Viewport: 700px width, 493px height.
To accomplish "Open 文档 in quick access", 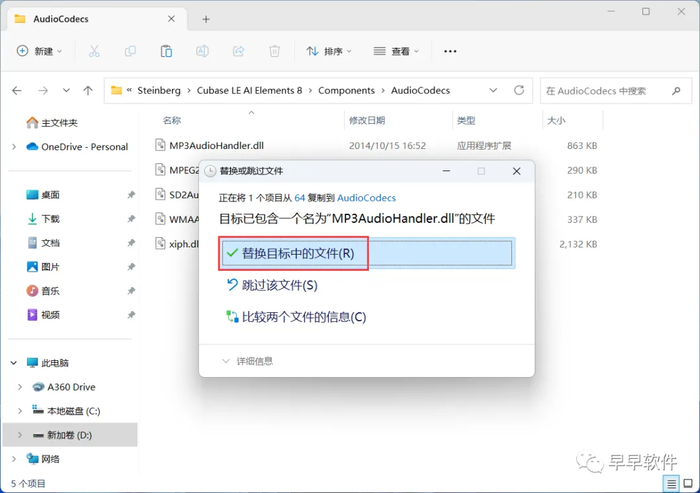I will click(x=43, y=243).
